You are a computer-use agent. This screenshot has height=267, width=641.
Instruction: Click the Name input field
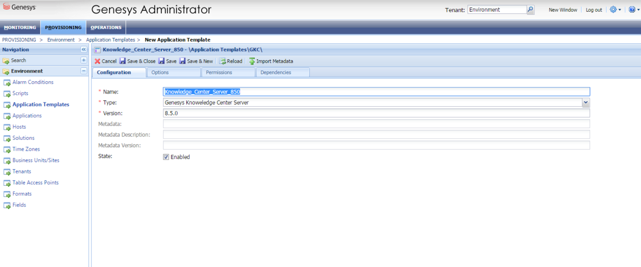(377, 92)
